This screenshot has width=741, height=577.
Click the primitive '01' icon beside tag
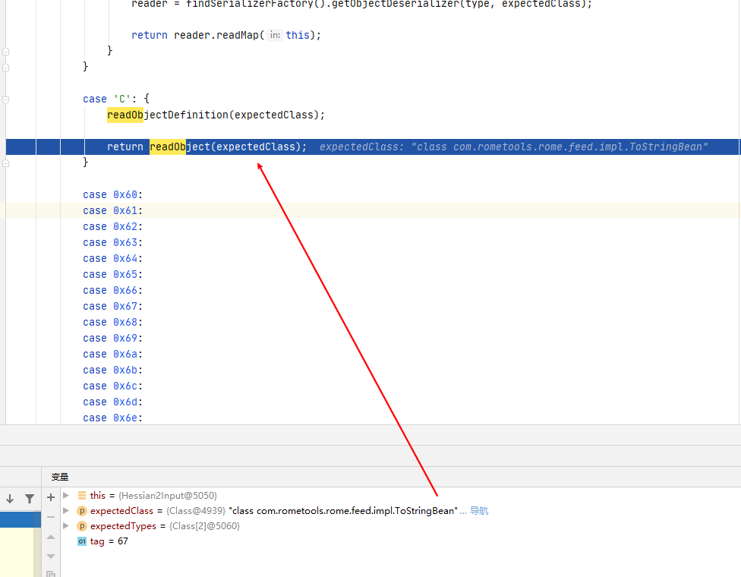coord(82,541)
